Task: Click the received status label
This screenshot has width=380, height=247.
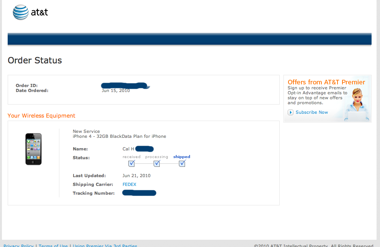Action: [132, 157]
